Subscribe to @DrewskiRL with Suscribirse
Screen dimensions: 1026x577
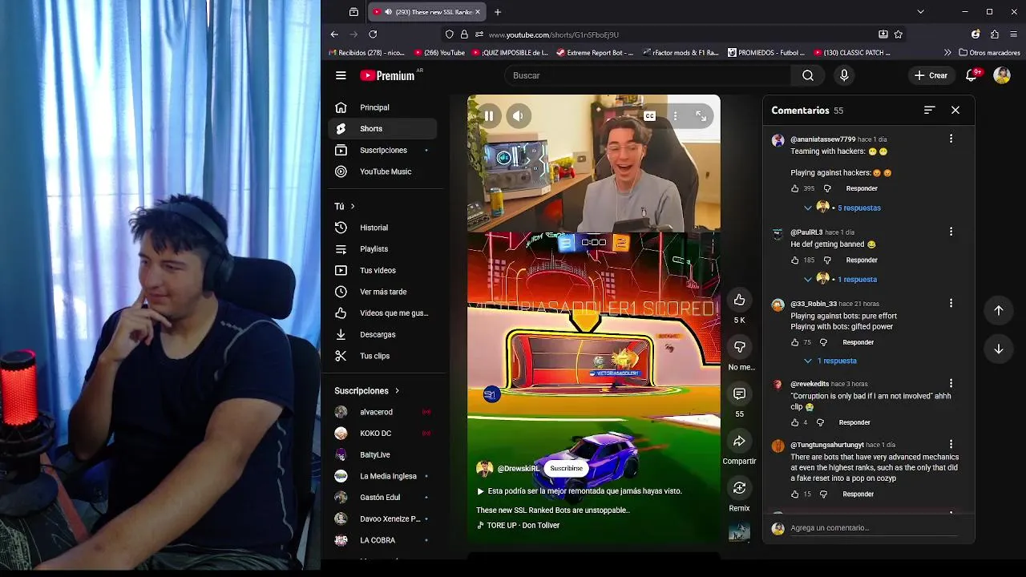pyautogui.click(x=566, y=468)
